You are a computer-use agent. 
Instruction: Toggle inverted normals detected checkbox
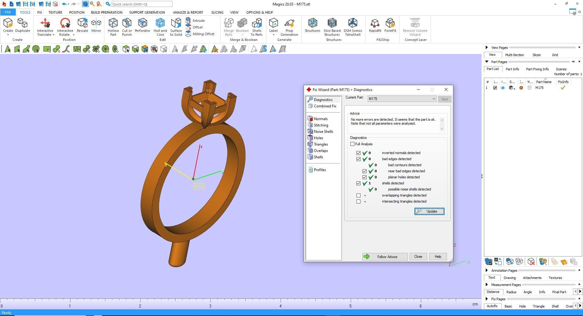[x=358, y=153]
